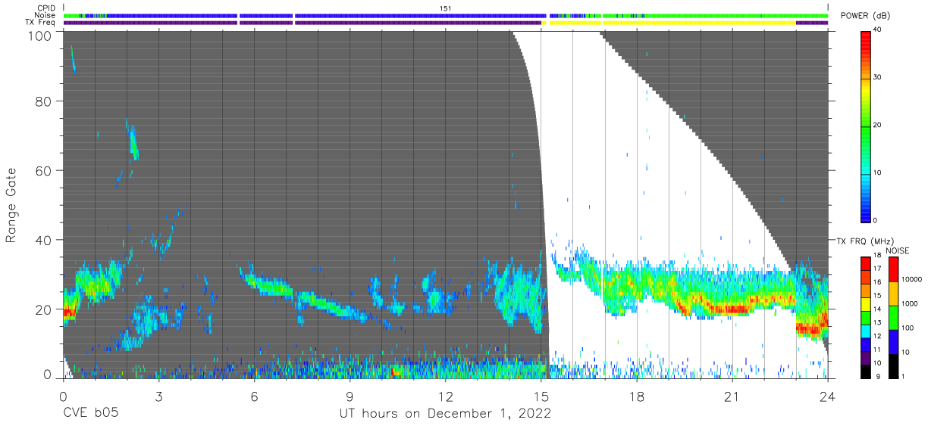Select the black noise swatch 1–10

[x=894, y=365]
